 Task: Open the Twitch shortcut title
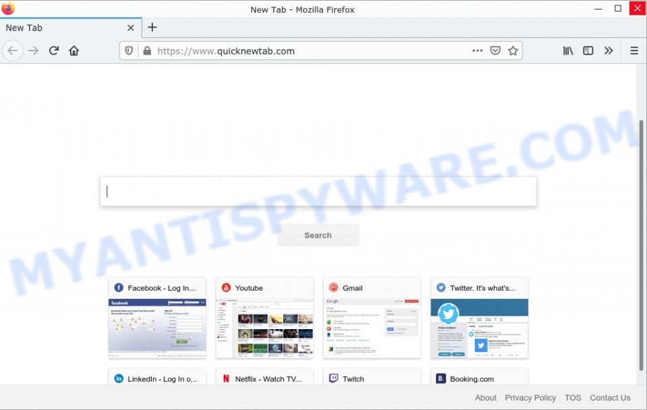coord(353,379)
